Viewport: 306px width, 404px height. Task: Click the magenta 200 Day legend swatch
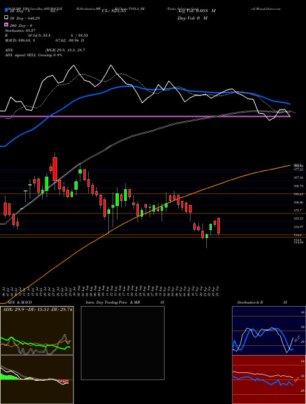point(7,25)
